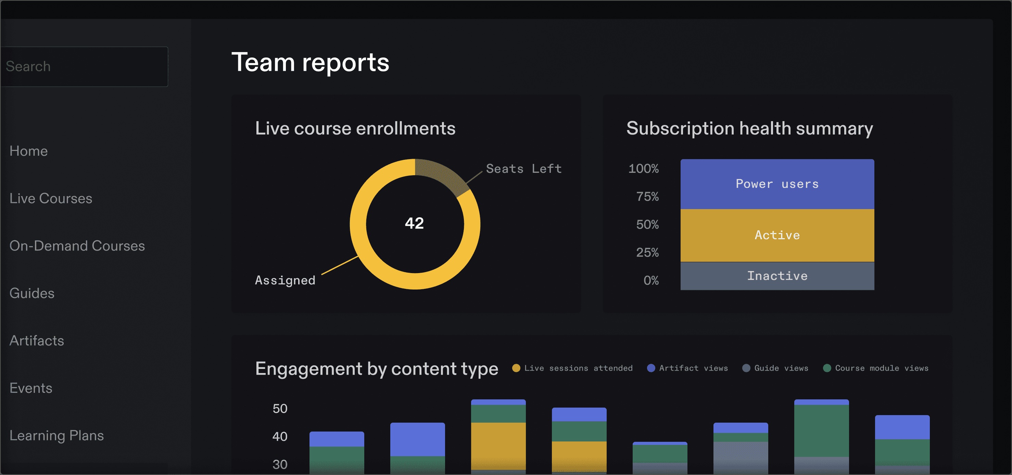Click Subscription health summary title

(749, 129)
